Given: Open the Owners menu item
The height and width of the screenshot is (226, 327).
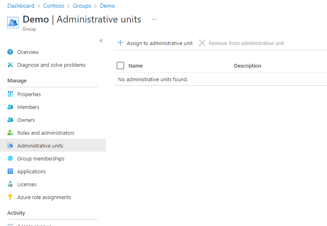Looking at the screenshot, I should click(x=26, y=120).
